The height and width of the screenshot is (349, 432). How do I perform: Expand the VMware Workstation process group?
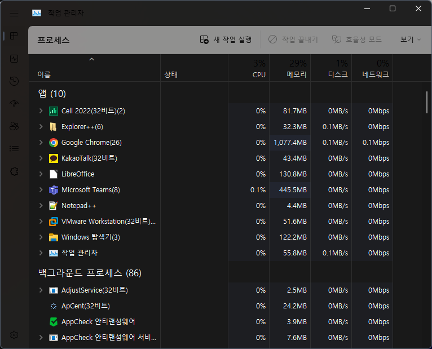(41, 221)
